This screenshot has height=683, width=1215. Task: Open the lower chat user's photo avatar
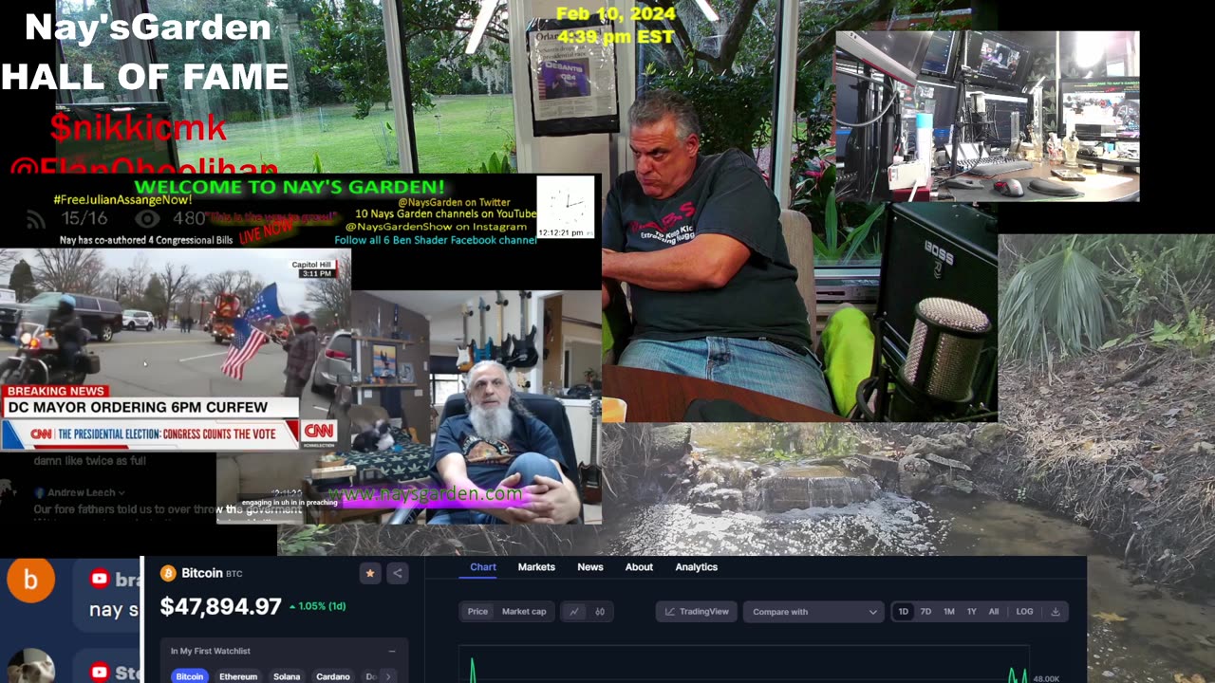pyautogui.click(x=30, y=666)
